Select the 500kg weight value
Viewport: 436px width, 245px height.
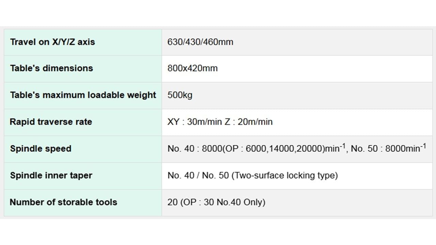point(180,95)
